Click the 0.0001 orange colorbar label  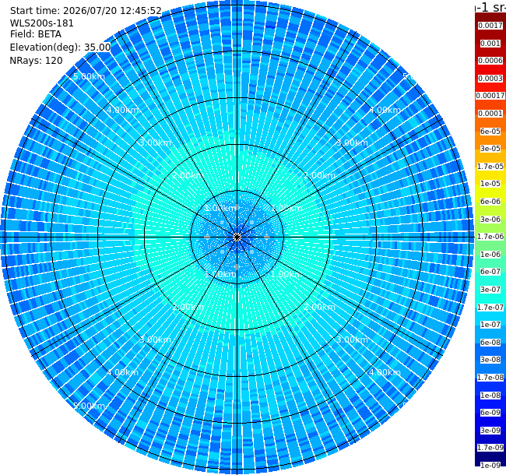pos(490,114)
